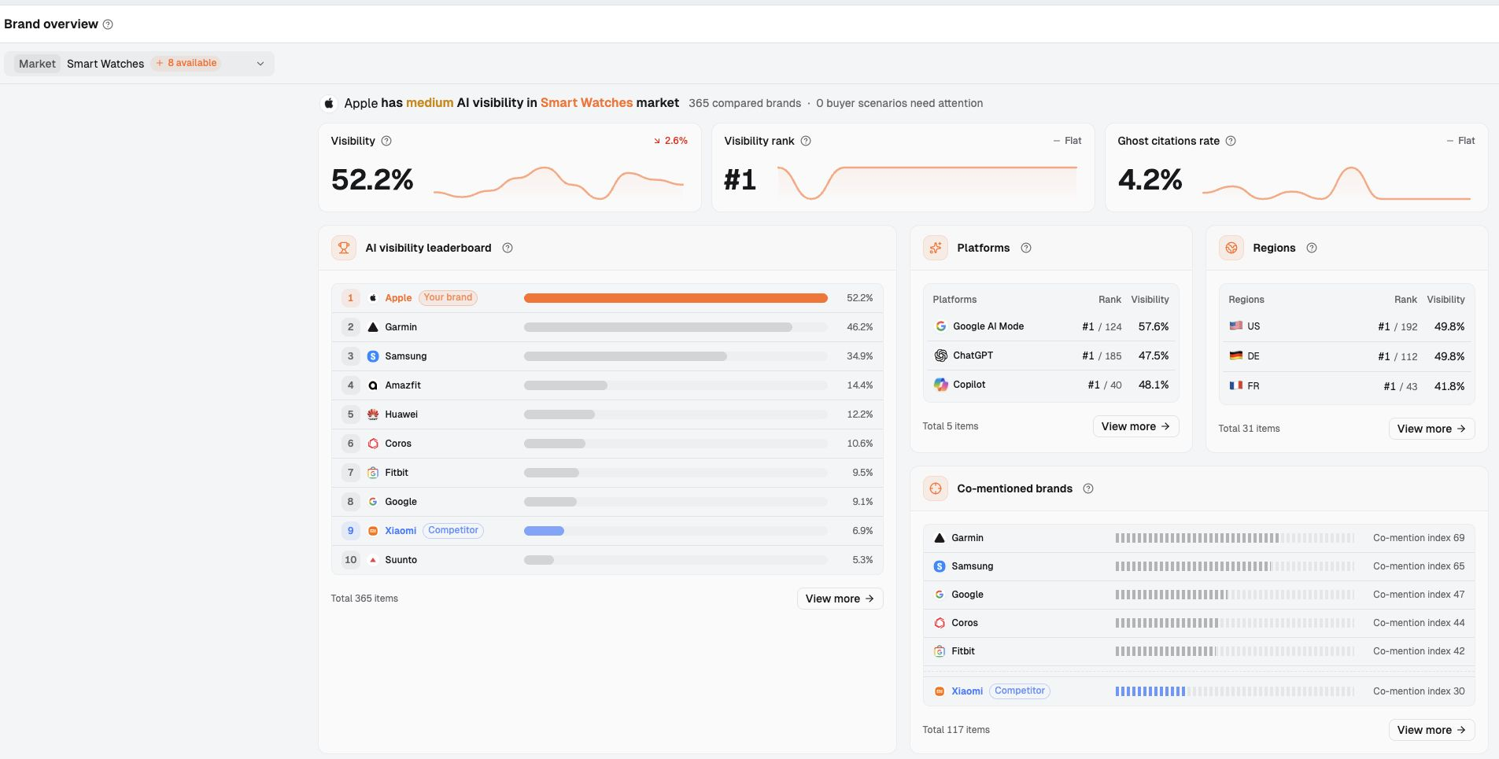This screenshot has height=759, width=1499.
Task: Click the Amazfit logo in the leaderboard
Action: click(373, 385)
